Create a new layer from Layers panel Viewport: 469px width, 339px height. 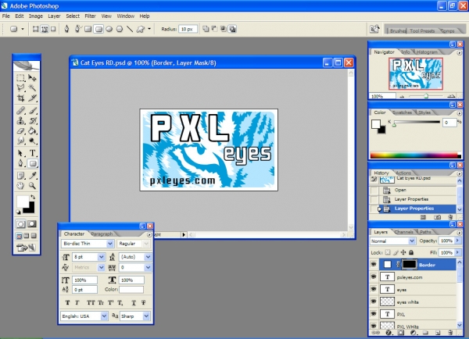tap(437, 333)
